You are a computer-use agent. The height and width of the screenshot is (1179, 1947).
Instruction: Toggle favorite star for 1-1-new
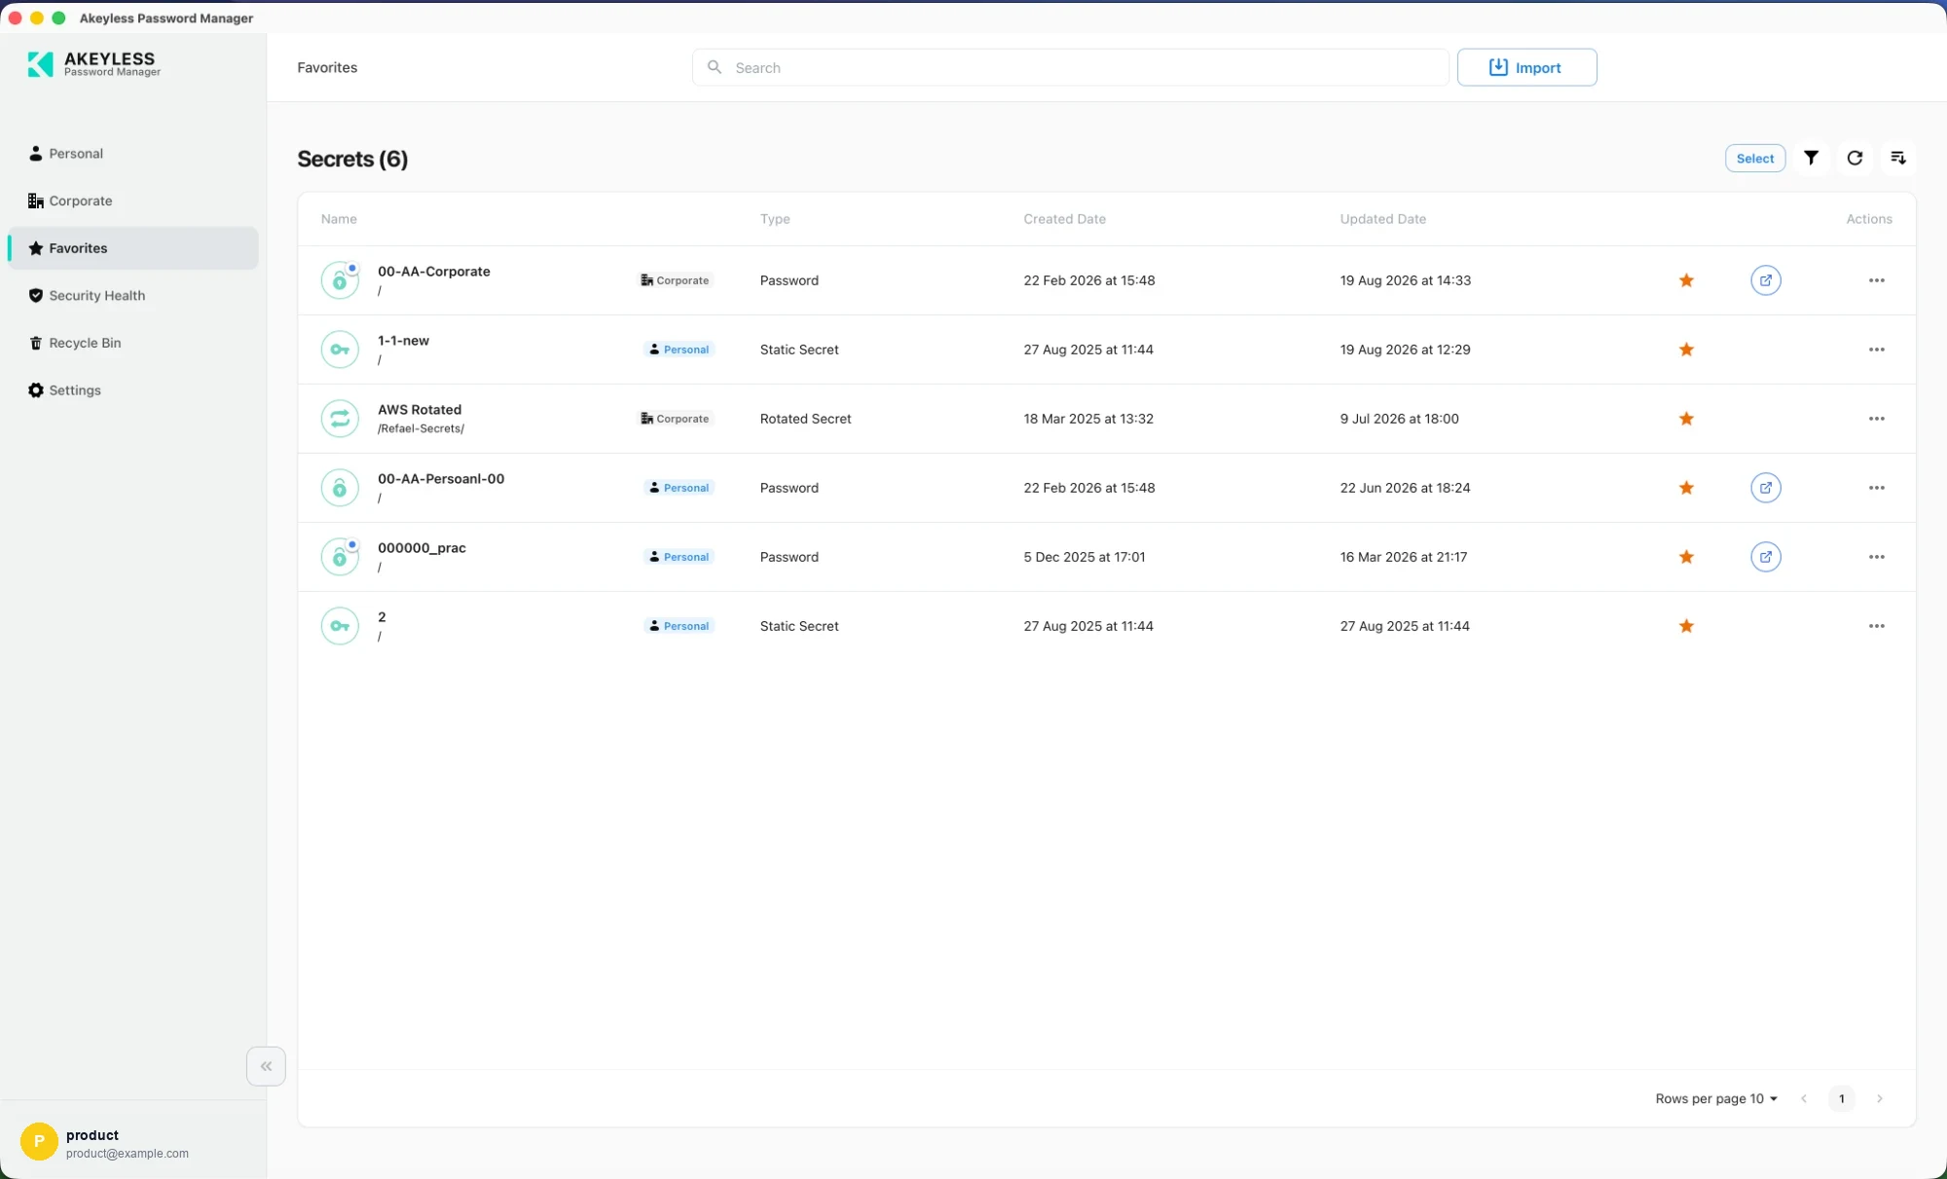pyautogui.click(x=1686, y=350)
